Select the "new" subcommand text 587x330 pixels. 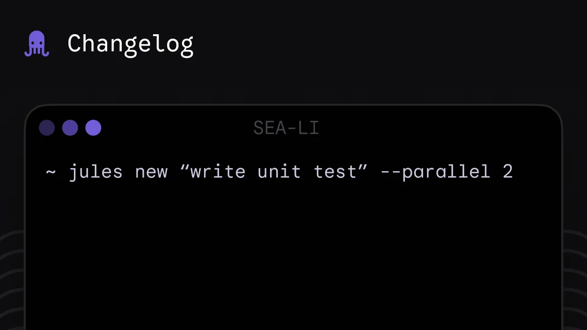pos(151,173)
